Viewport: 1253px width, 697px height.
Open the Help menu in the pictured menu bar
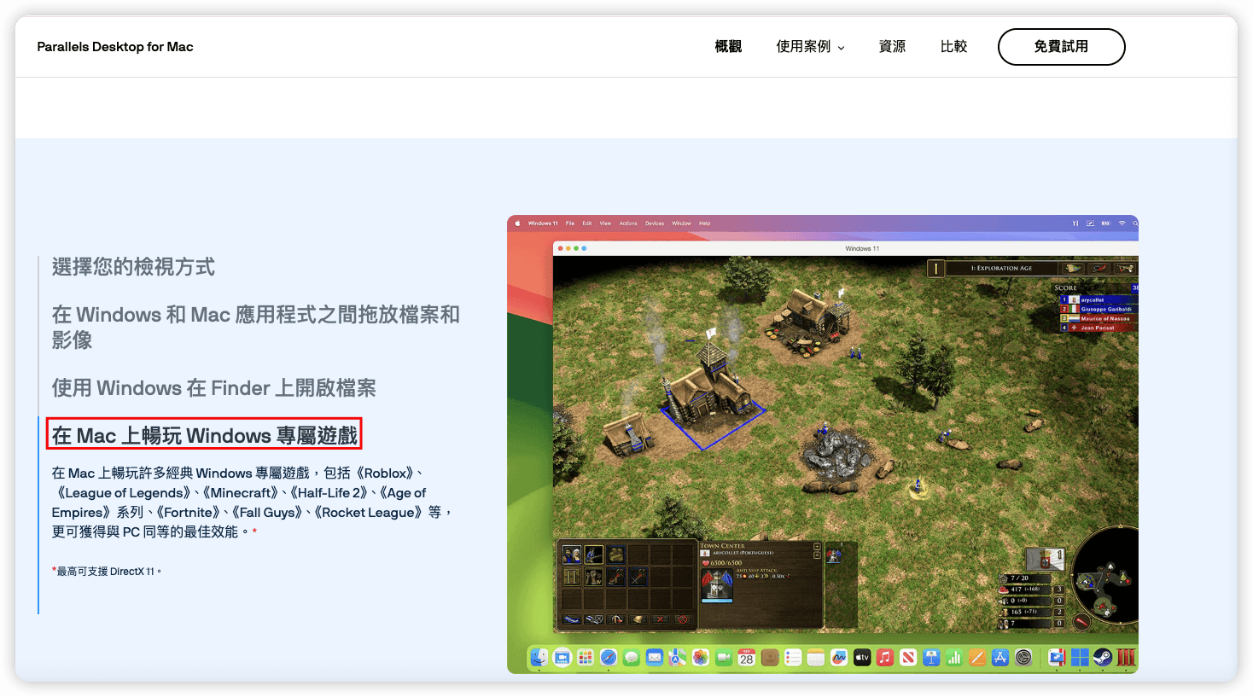coord(705,224)
